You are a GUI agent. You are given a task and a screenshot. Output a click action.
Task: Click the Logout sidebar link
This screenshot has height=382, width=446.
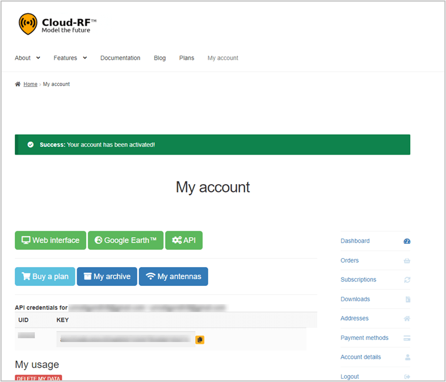pos(350,376)
